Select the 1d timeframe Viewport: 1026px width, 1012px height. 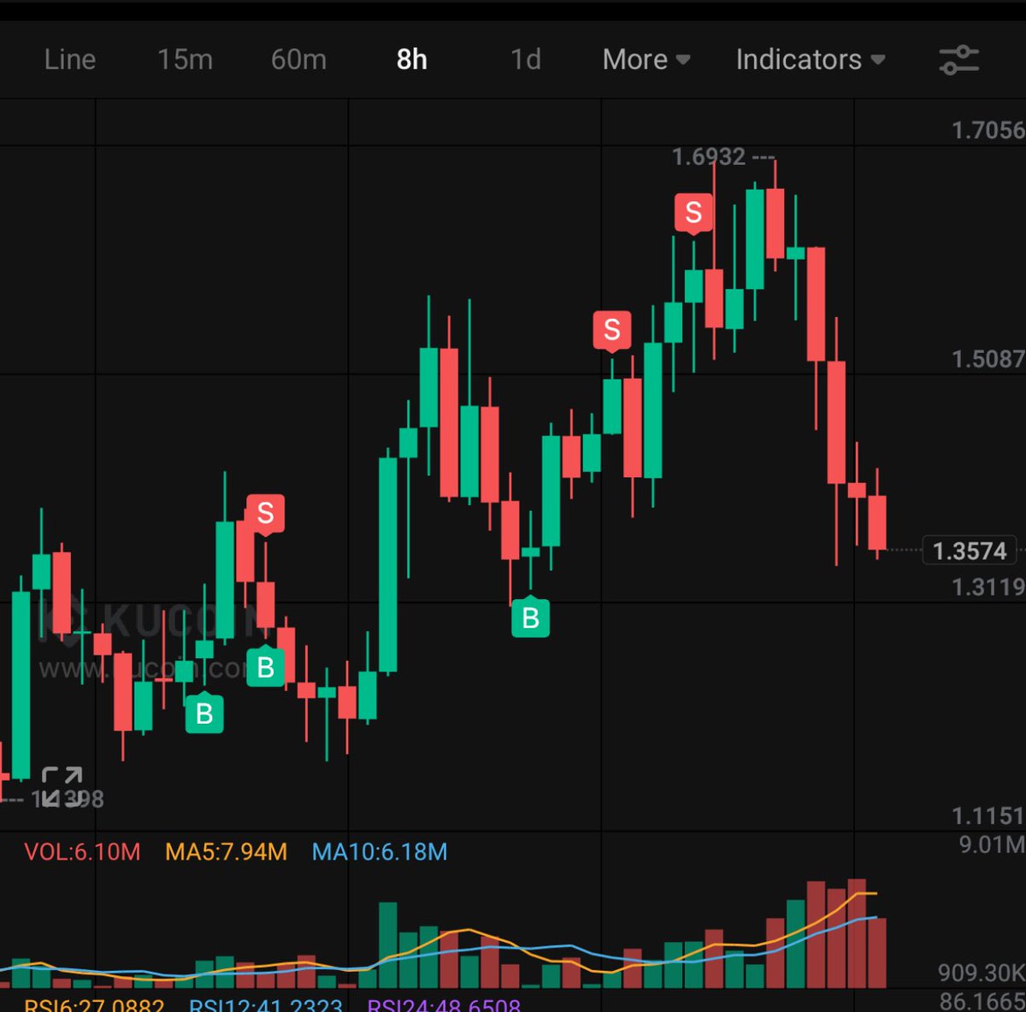click(526, 60)
